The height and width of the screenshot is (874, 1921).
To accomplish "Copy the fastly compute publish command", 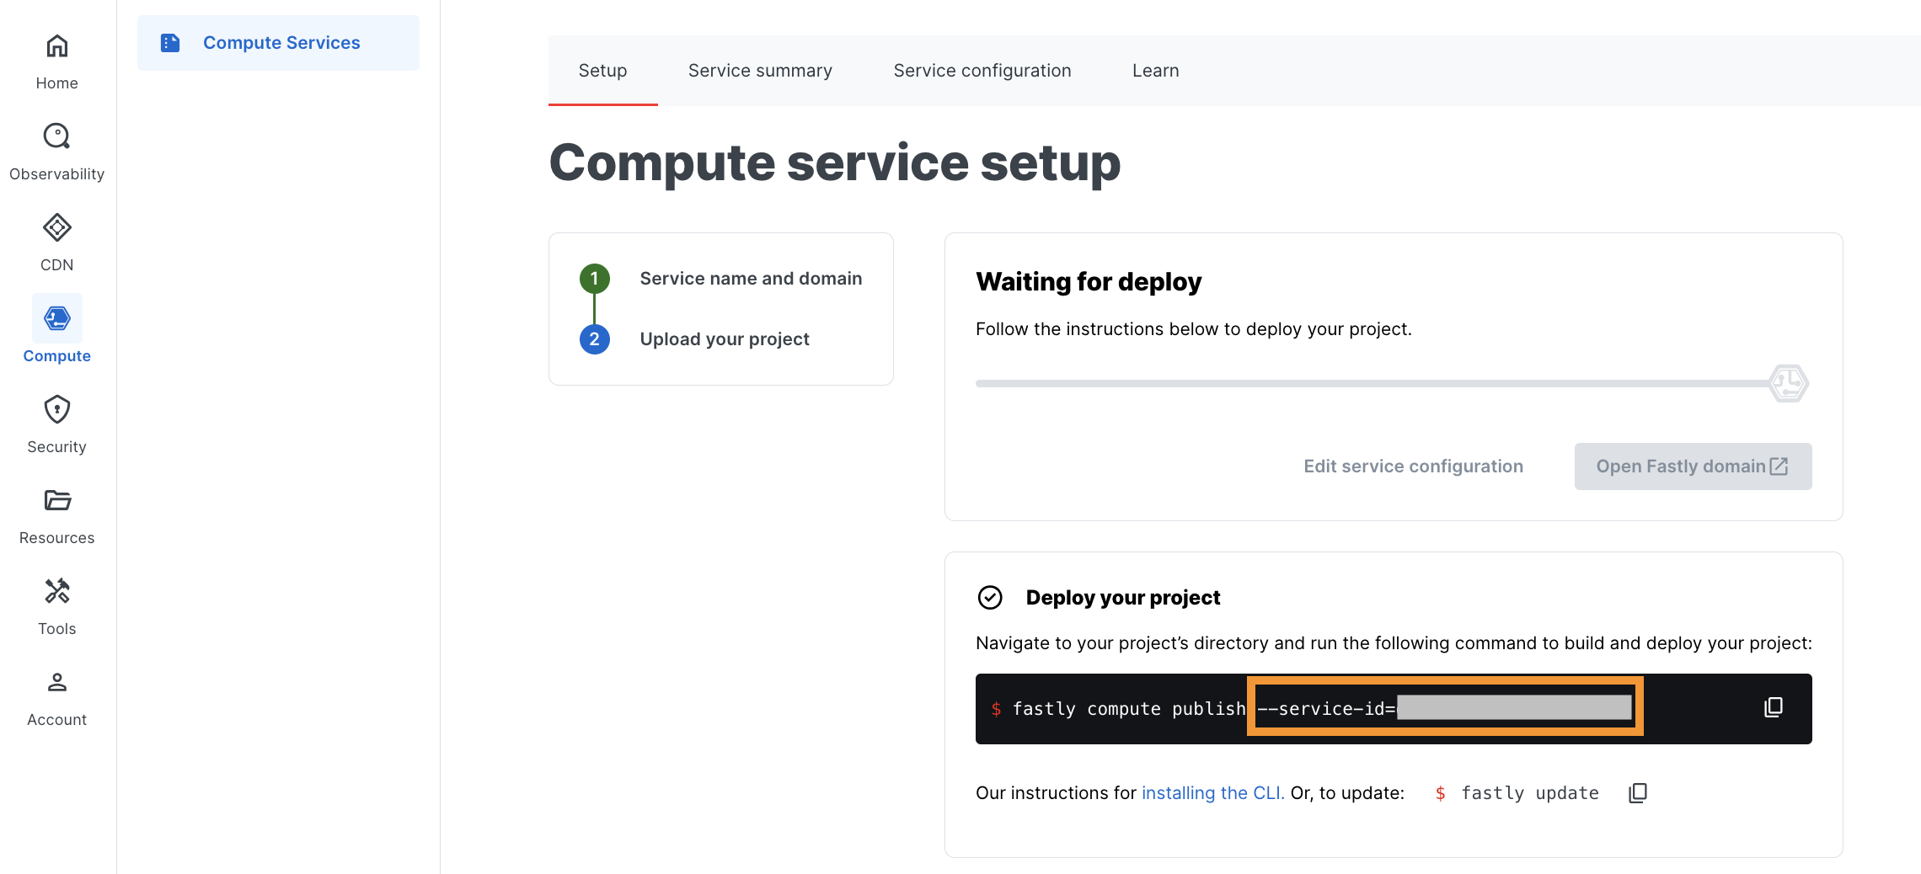I will 1773,707.
